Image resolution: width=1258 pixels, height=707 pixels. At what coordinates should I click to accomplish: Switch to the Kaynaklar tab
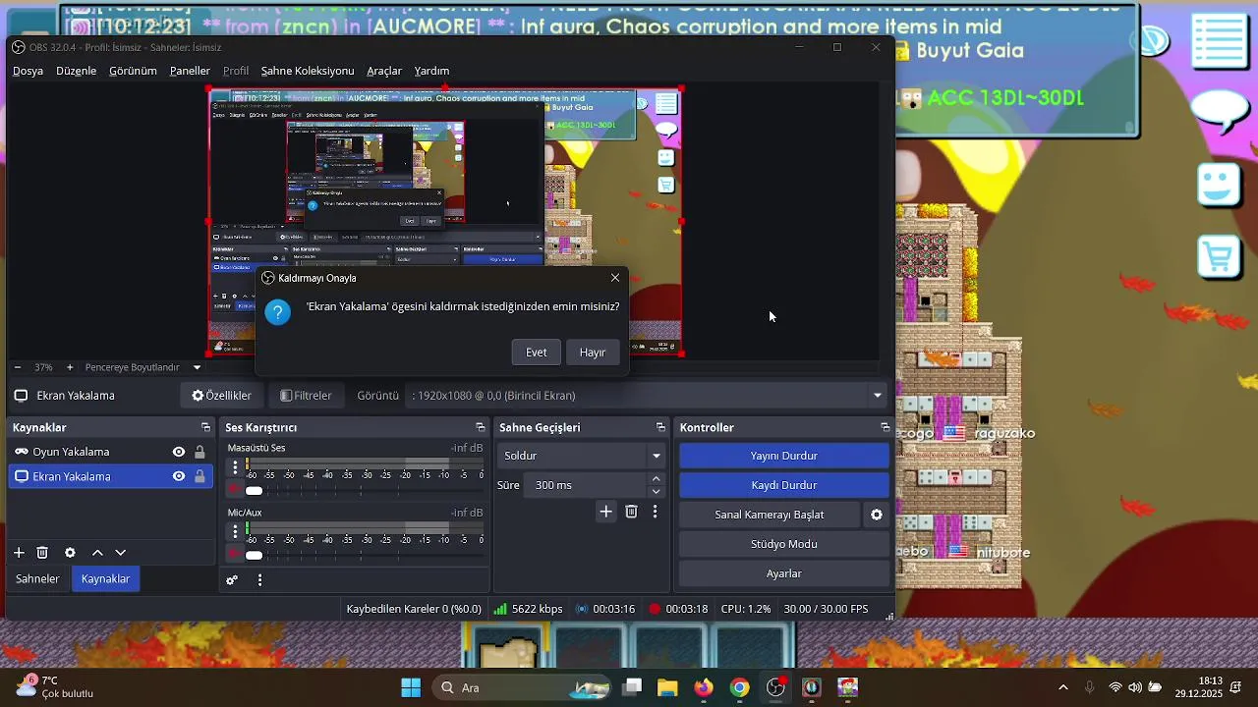pos(105,579)
